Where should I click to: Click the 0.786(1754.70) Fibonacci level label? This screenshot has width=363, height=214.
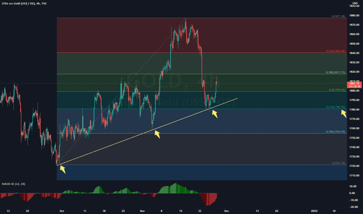point(335,132)
